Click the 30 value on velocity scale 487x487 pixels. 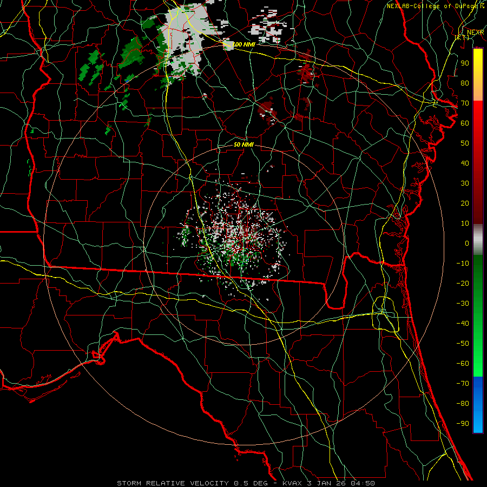coord(465,183)
